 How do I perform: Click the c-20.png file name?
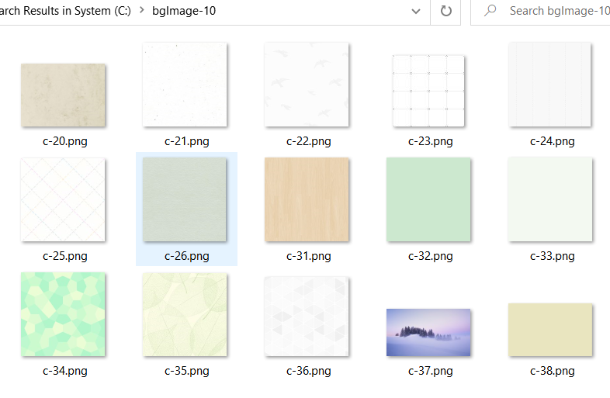[x=65, y=141]
